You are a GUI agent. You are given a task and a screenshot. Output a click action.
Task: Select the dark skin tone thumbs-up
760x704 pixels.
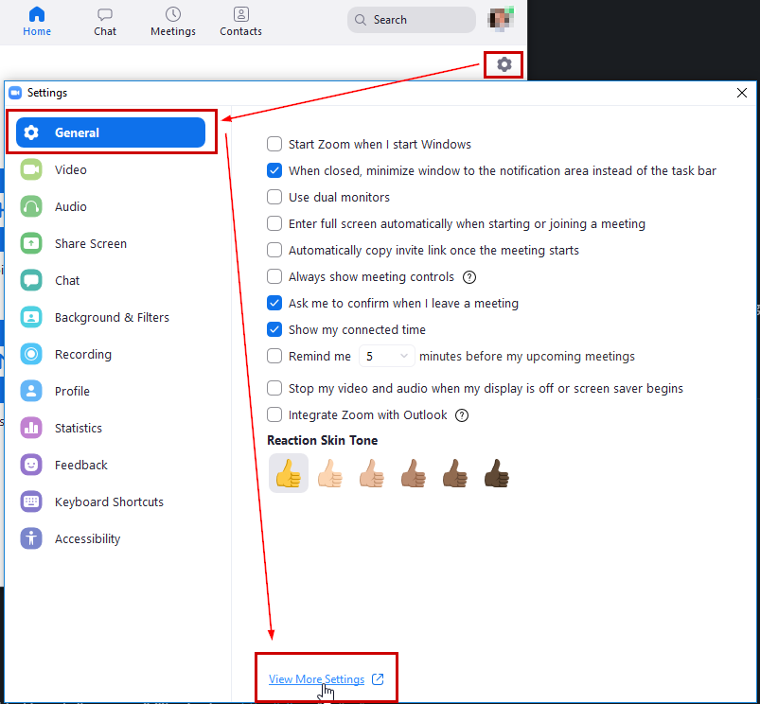click(497, 473)
